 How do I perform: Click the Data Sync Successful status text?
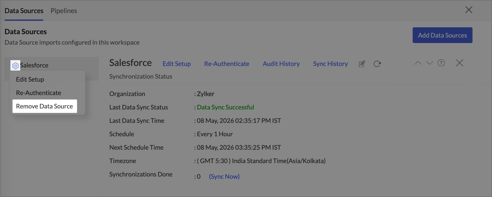click(x=225, y=107)
